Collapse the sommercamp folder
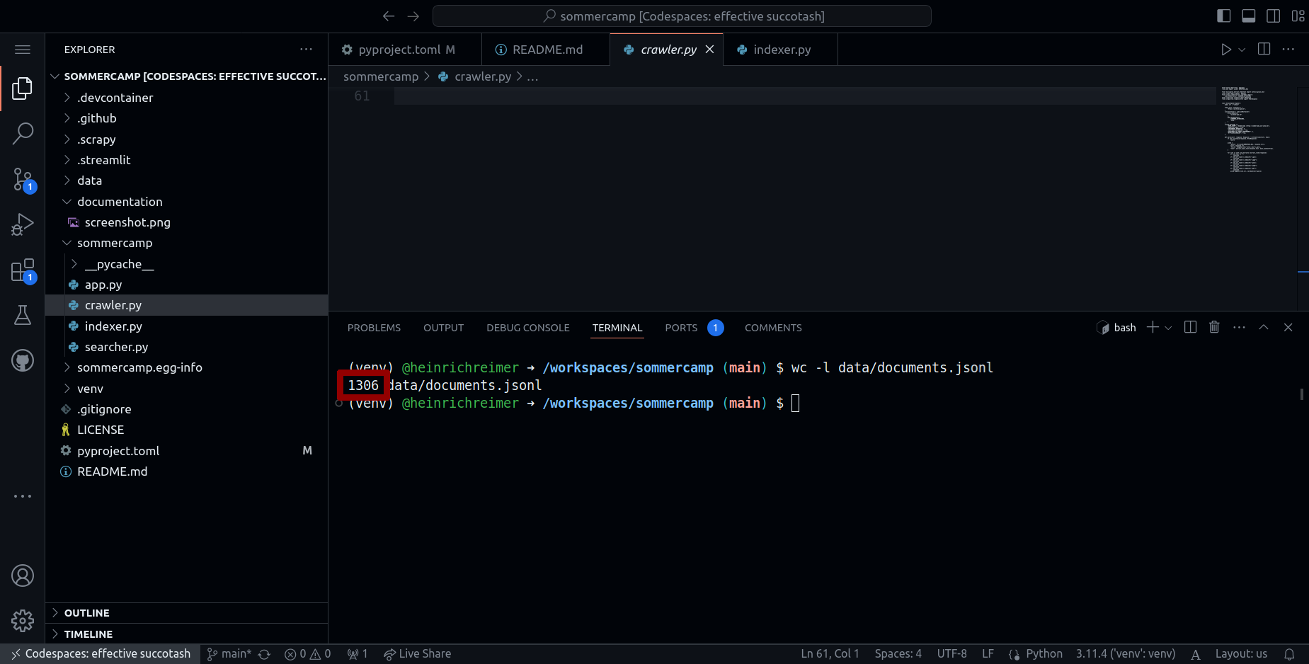Image resolution: width=1309 pixels, height=664 pixels. tap(186, 243)
